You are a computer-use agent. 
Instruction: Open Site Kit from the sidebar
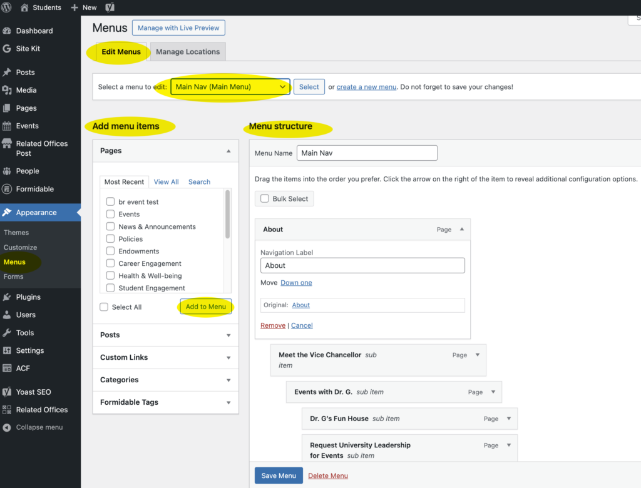click(x=28, y=48)
